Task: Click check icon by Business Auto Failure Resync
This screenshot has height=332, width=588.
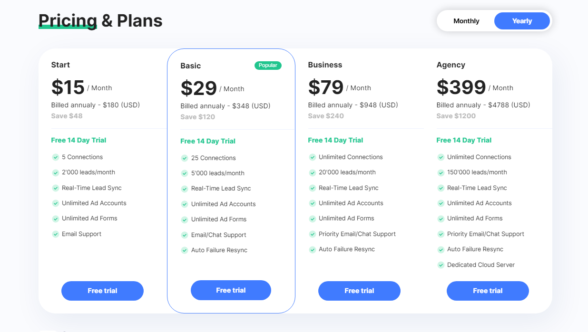Action: pyautogui.click(x=313, y=249)
